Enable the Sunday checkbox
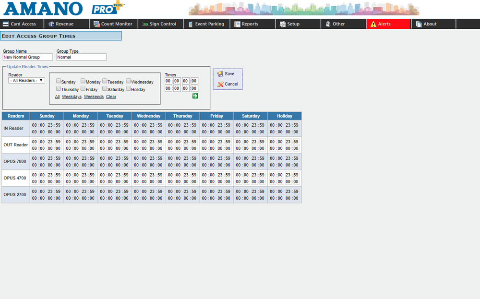The image size is (480, 299). pyautogui.click(x=58, y=81)
